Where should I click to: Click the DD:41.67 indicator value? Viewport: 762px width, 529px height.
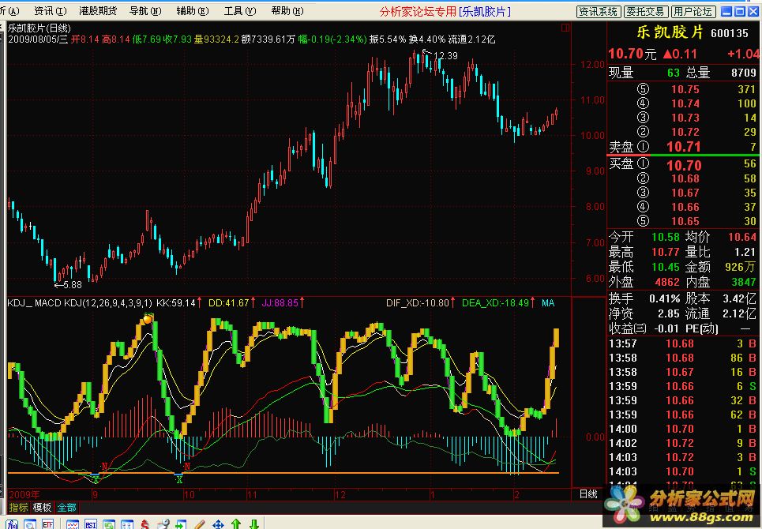(x=228, y=303)
